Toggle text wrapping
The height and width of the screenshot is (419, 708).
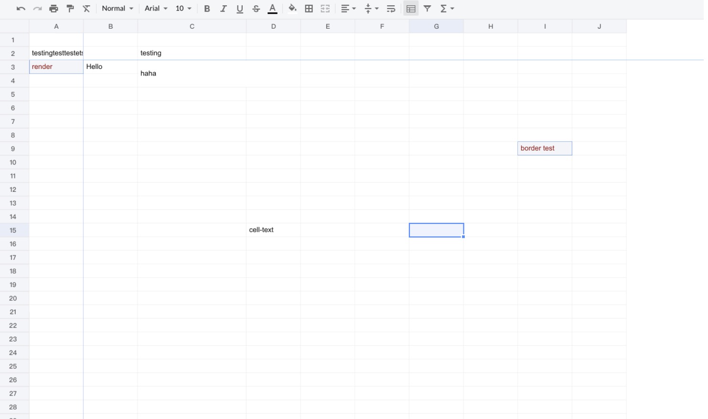[x=391, y=9]
